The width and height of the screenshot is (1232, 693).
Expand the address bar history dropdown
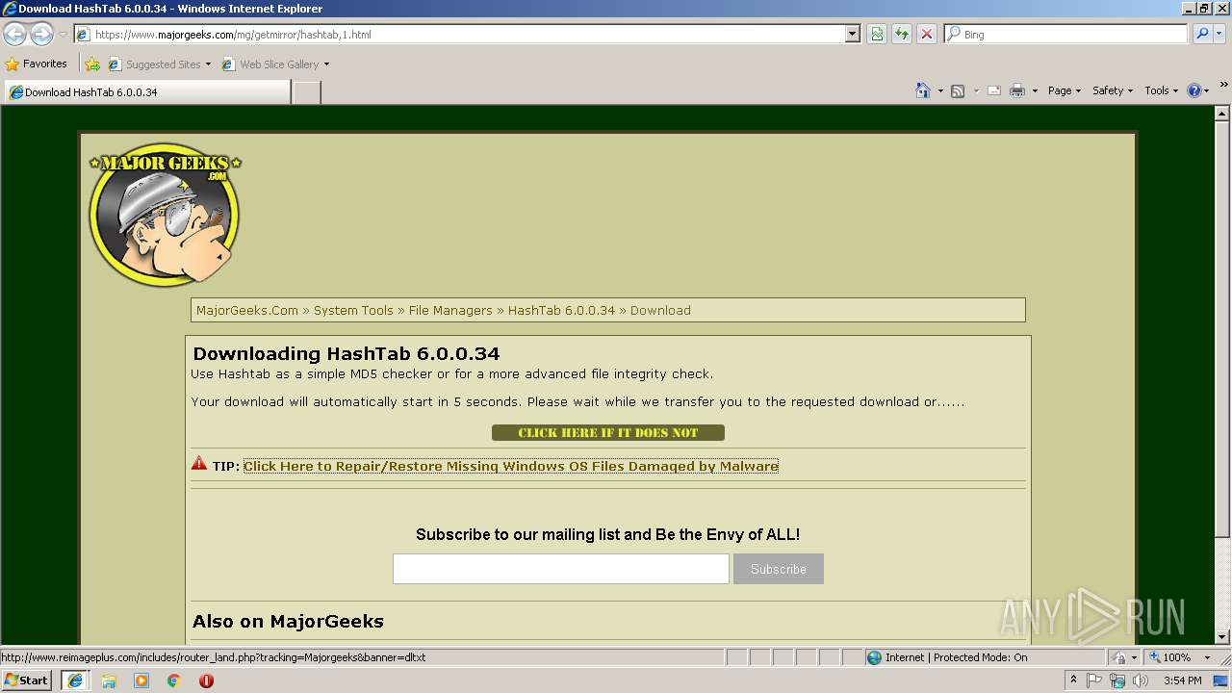(x=852, y=35)
